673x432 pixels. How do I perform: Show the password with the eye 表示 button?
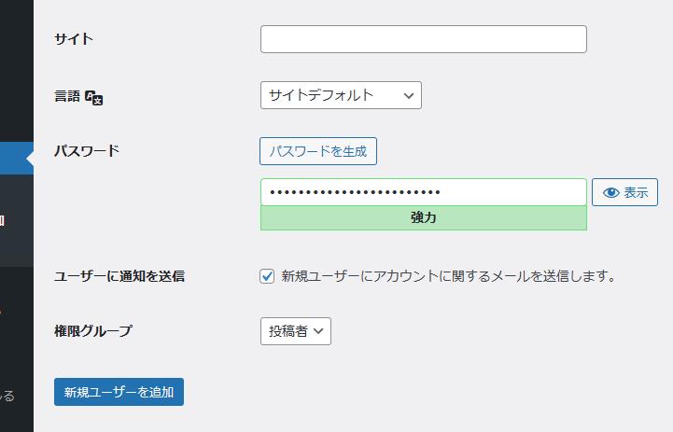point(624,193)
